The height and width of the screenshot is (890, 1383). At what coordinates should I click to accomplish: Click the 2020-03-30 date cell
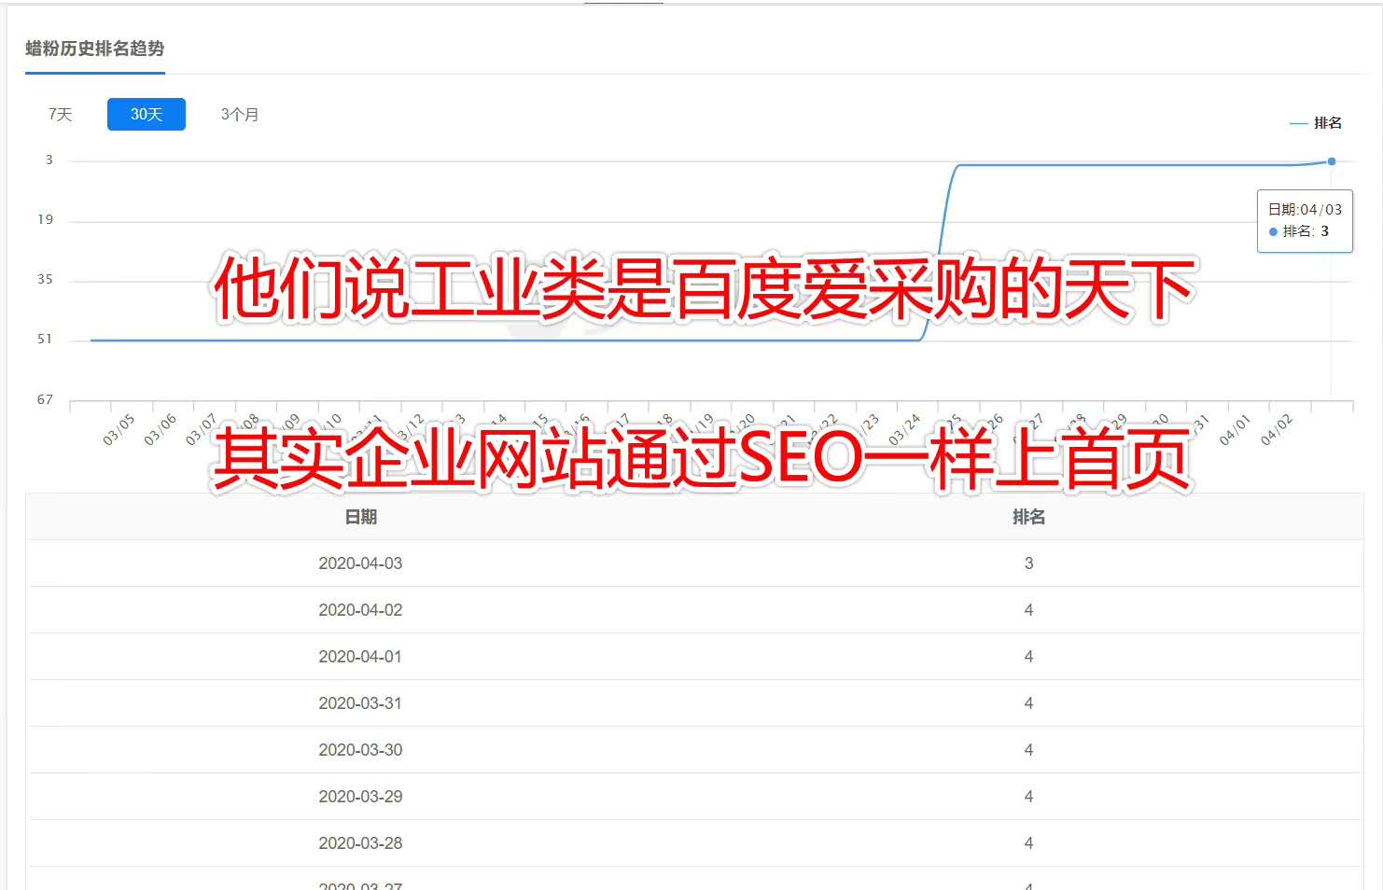coord(360,750)
